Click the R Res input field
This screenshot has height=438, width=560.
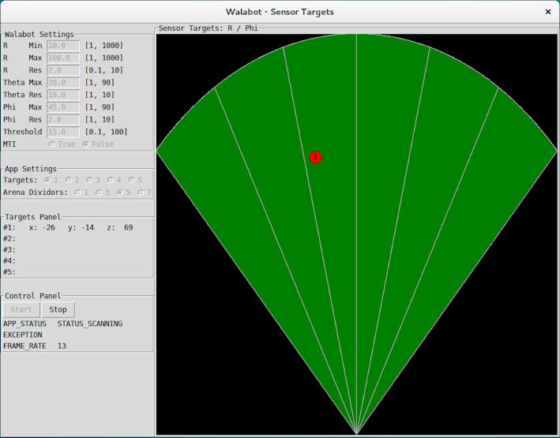[x=63, y=70]
